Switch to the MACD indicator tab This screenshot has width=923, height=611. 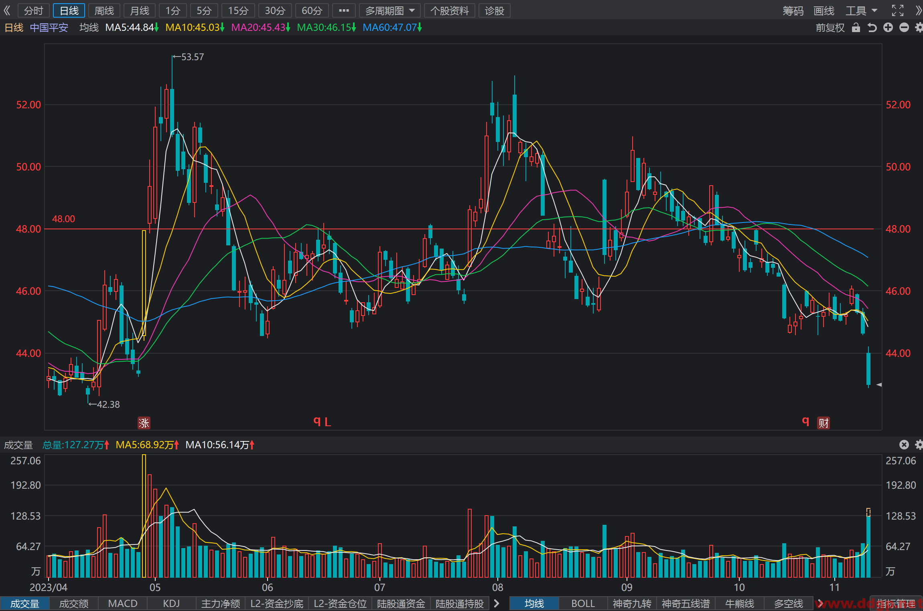(x=123, y=603)
